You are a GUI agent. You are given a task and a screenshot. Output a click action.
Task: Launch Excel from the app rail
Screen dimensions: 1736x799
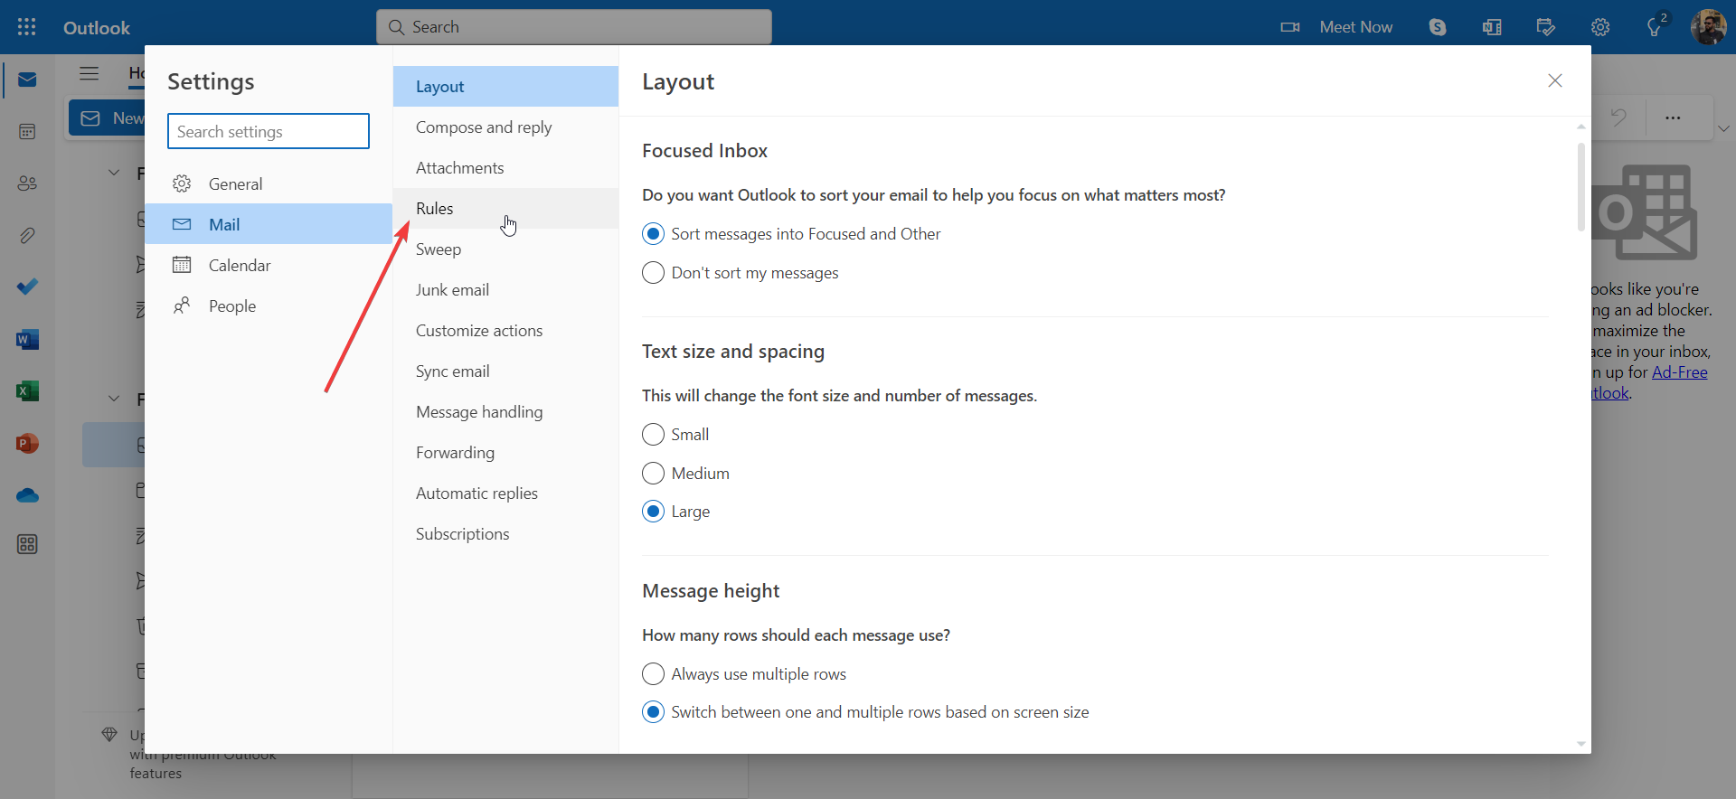click(27, 391)
